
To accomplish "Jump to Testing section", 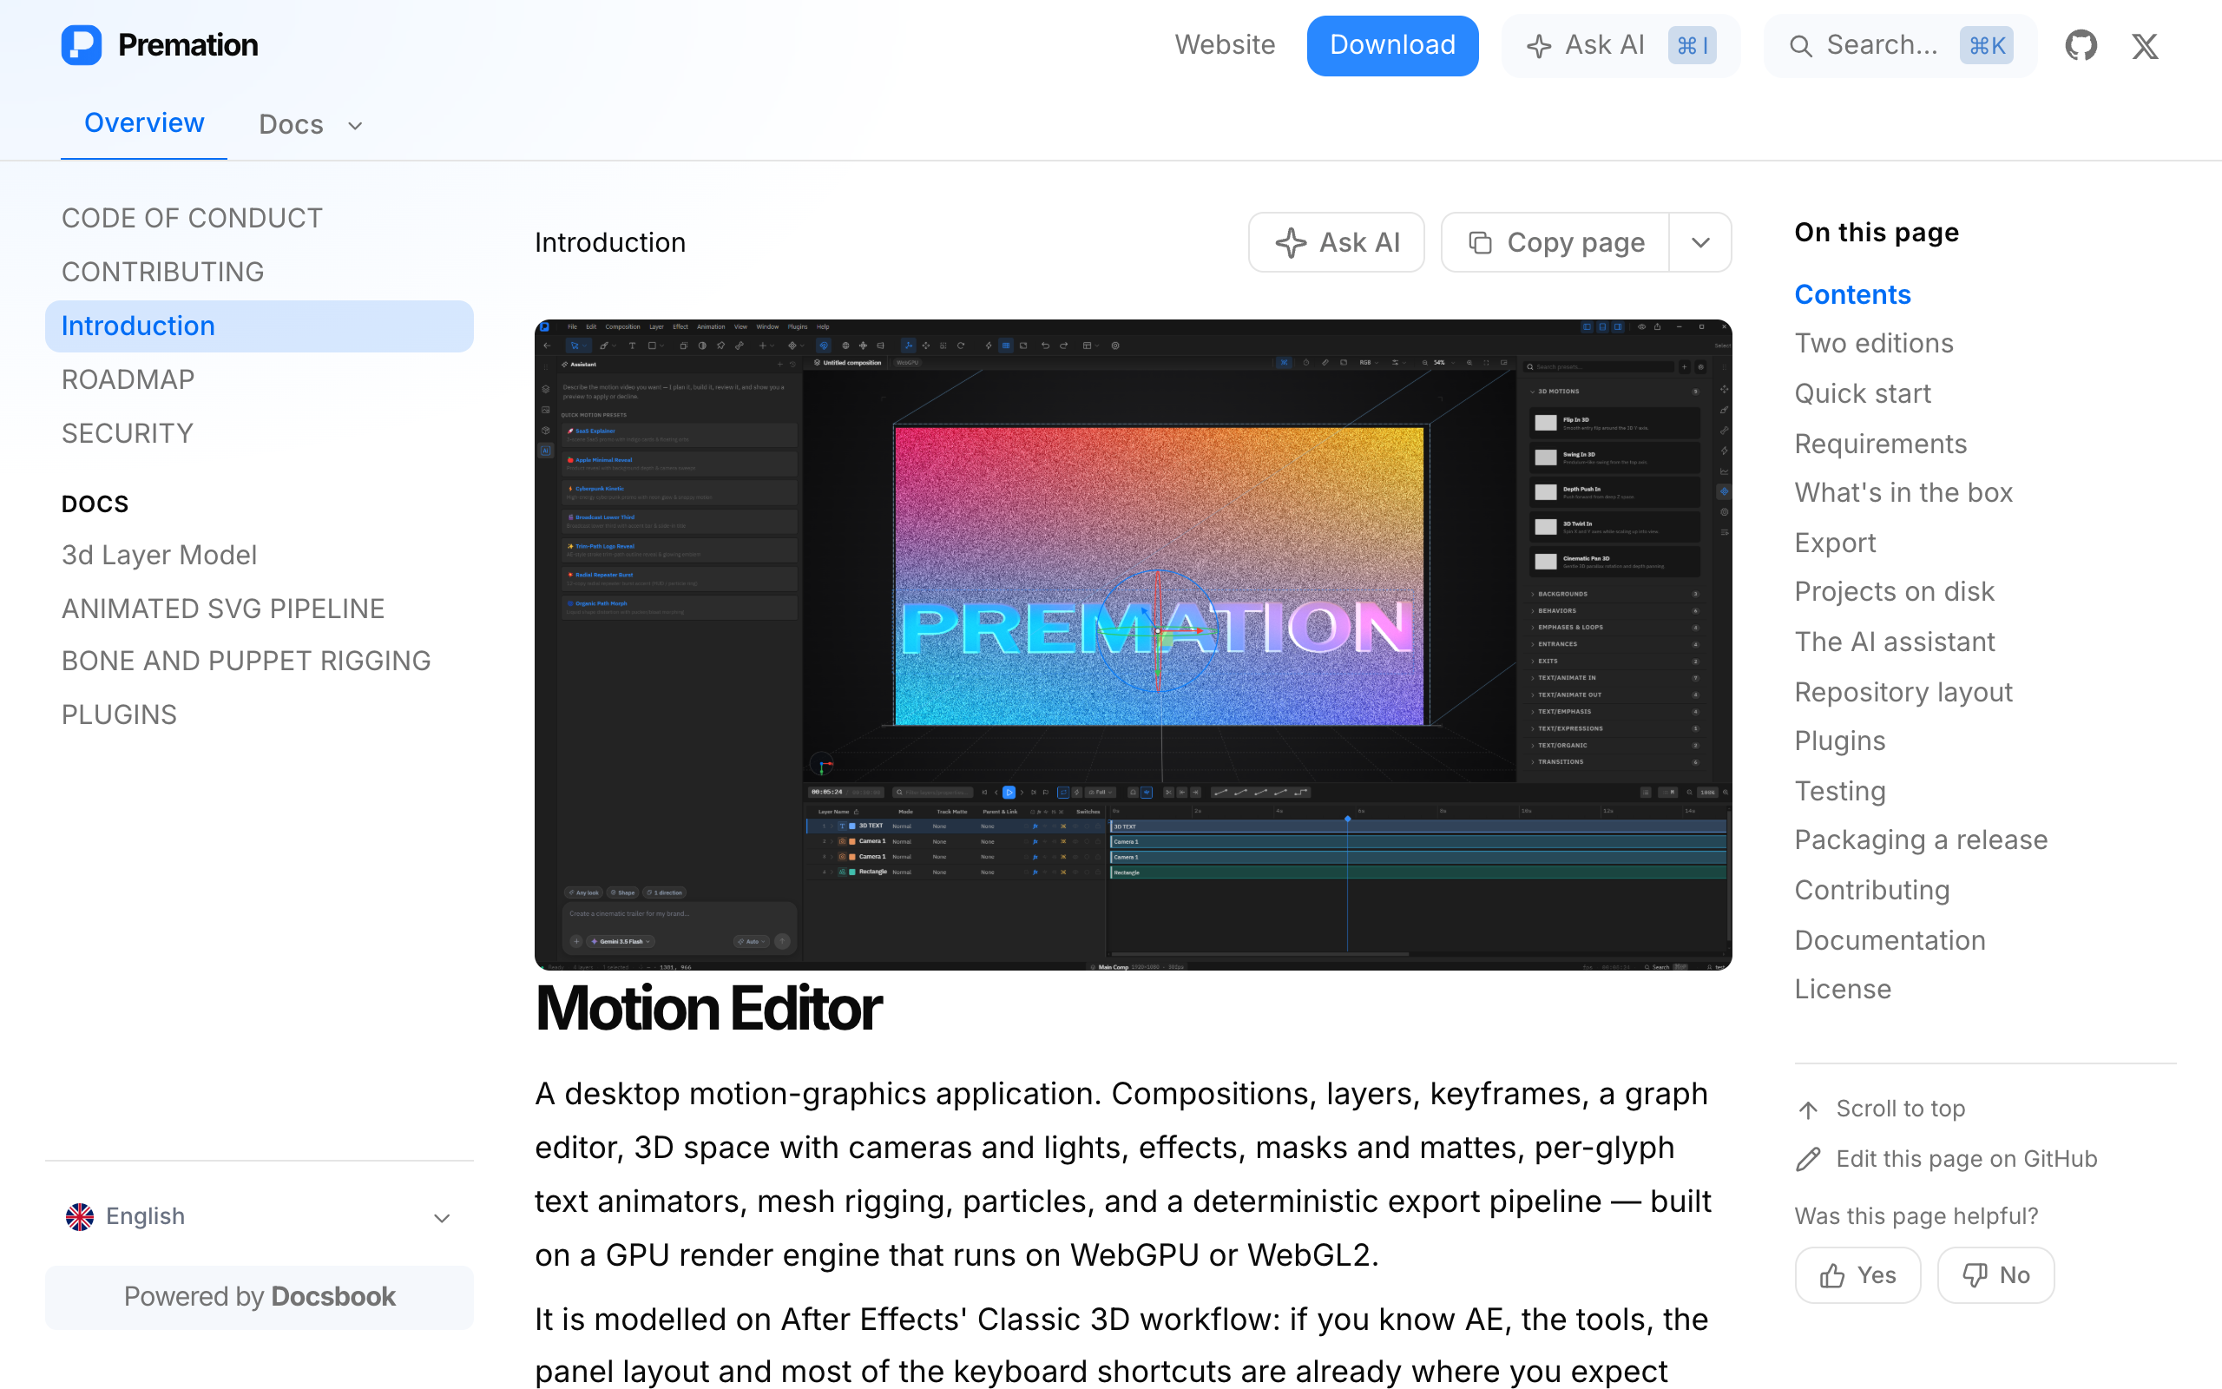I will point(1840,792).
